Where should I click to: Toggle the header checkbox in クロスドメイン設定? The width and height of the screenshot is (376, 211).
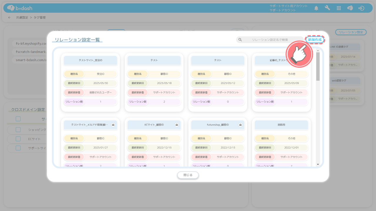click(x=18, y=119)
